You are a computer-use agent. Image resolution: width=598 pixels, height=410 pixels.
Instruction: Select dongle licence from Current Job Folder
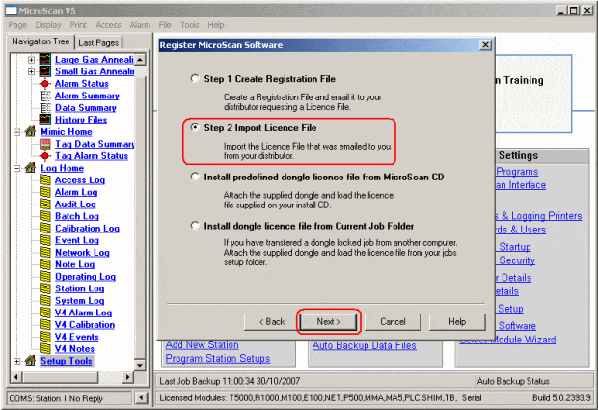click(195, 226)
